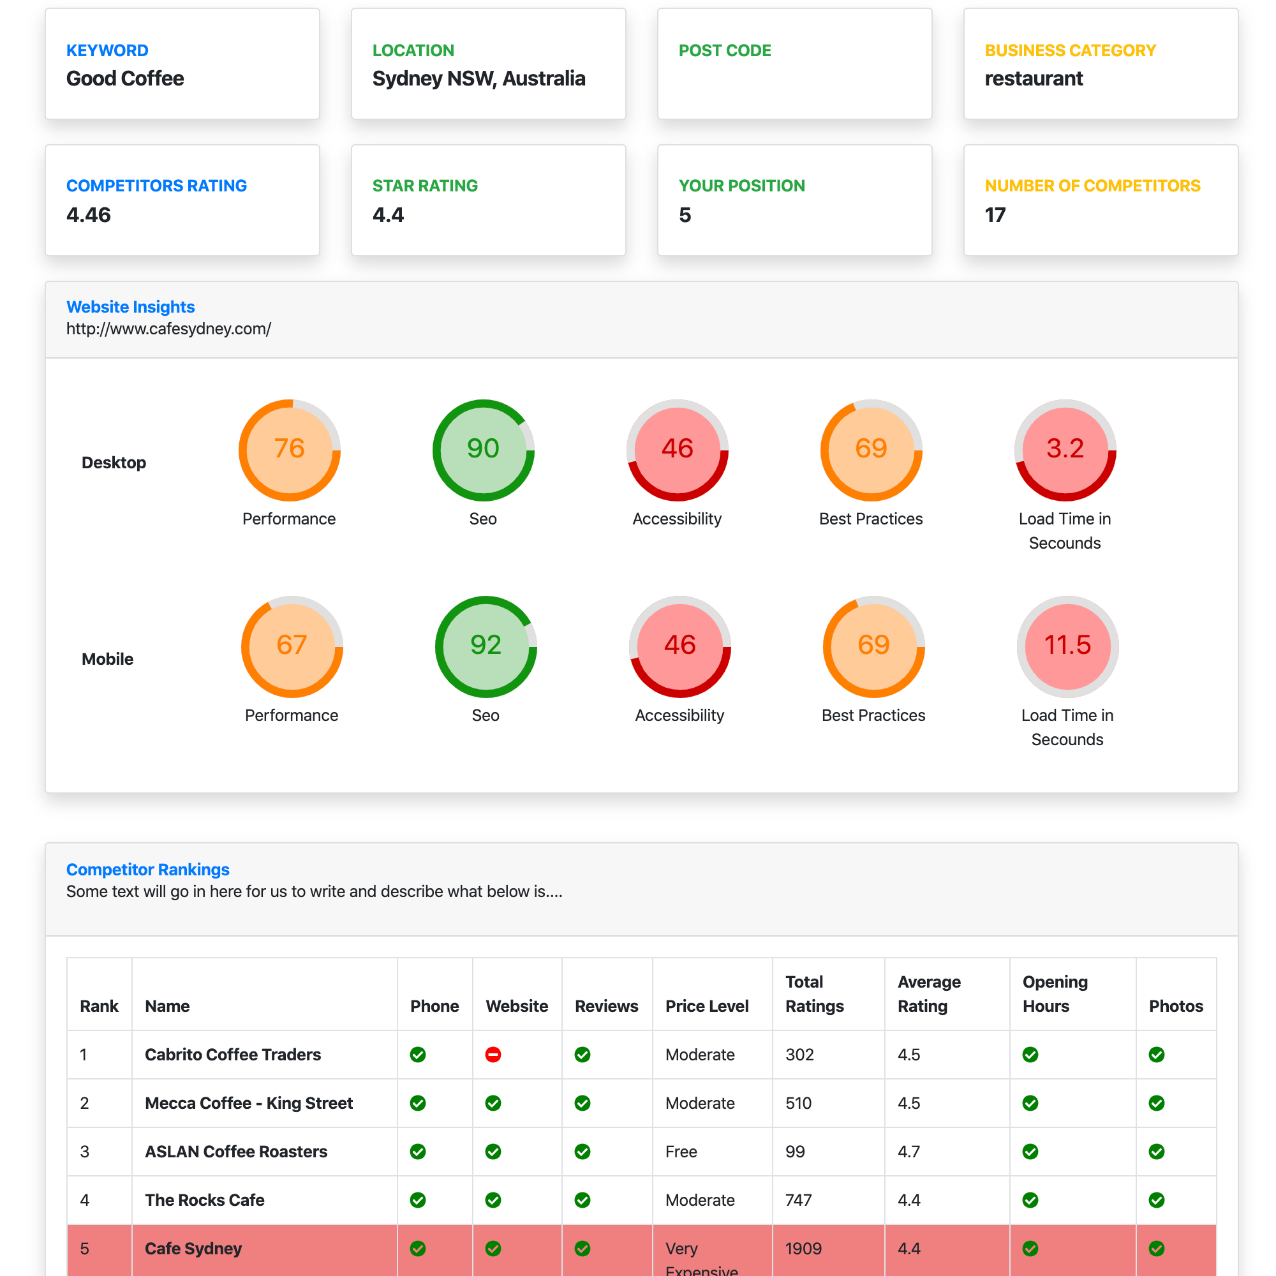
Task: Toggle the Opening Hours indicator for ASLAN Coffee Roasters
Action: click(1030, 1152)
